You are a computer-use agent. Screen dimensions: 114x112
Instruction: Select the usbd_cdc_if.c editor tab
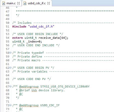[x=37, y=3]
